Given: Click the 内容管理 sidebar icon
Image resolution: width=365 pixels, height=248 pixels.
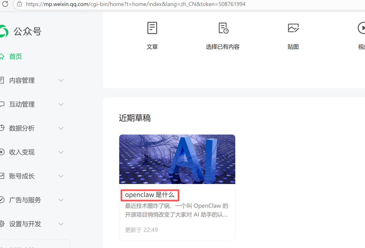Looking at the screenshot, I should pyautogui.click(x=2, y=81).
